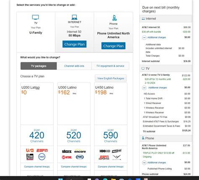Click View English Packages button
Screen dimensions: 199x180
[x=111, y=78]
